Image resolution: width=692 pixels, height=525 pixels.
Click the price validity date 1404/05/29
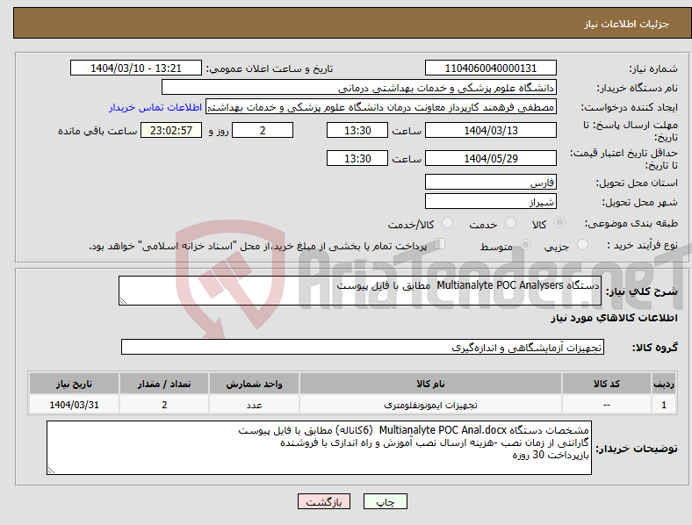pos(491,158)
